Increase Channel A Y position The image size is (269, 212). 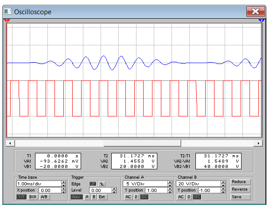[x=170, y=189]
